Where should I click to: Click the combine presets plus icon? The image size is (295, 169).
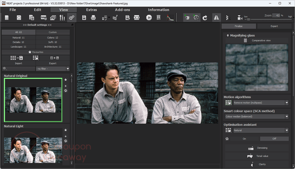click(54, 58)
